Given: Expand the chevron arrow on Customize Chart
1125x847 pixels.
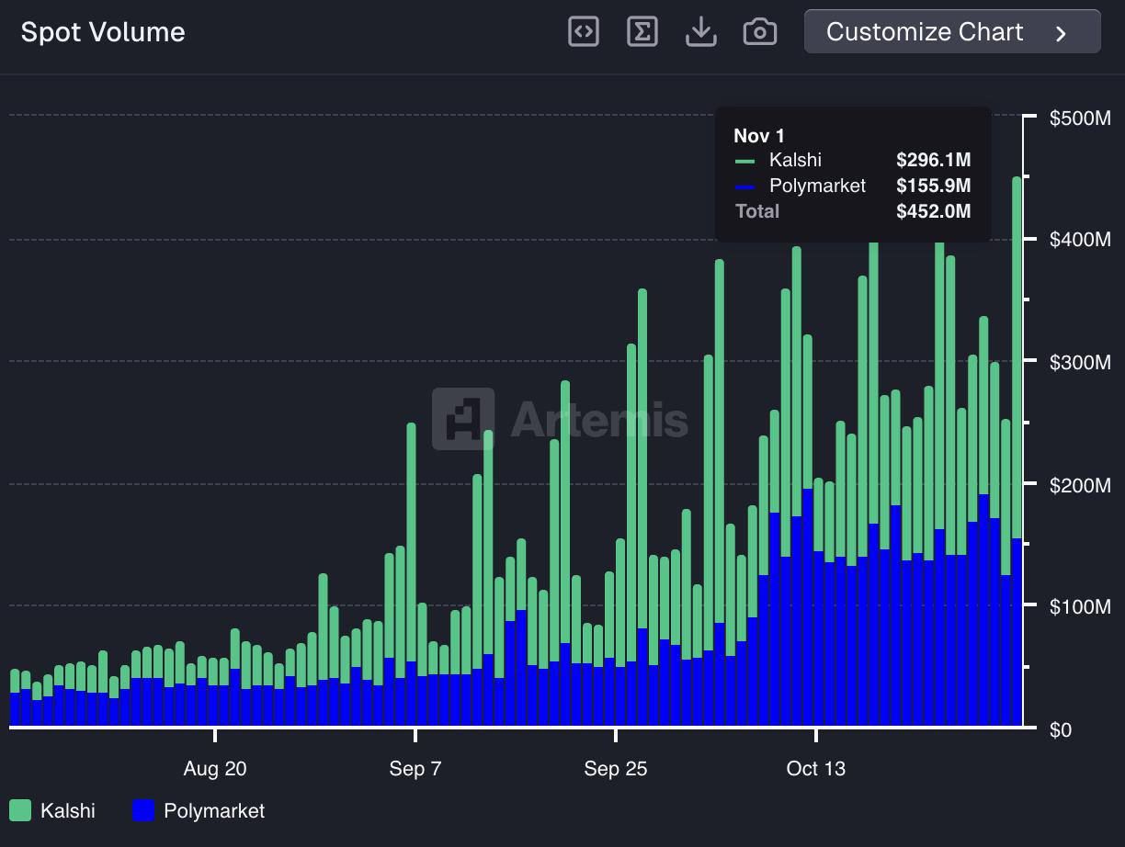Looking at the screenshot, I should tap(1062, 34).
